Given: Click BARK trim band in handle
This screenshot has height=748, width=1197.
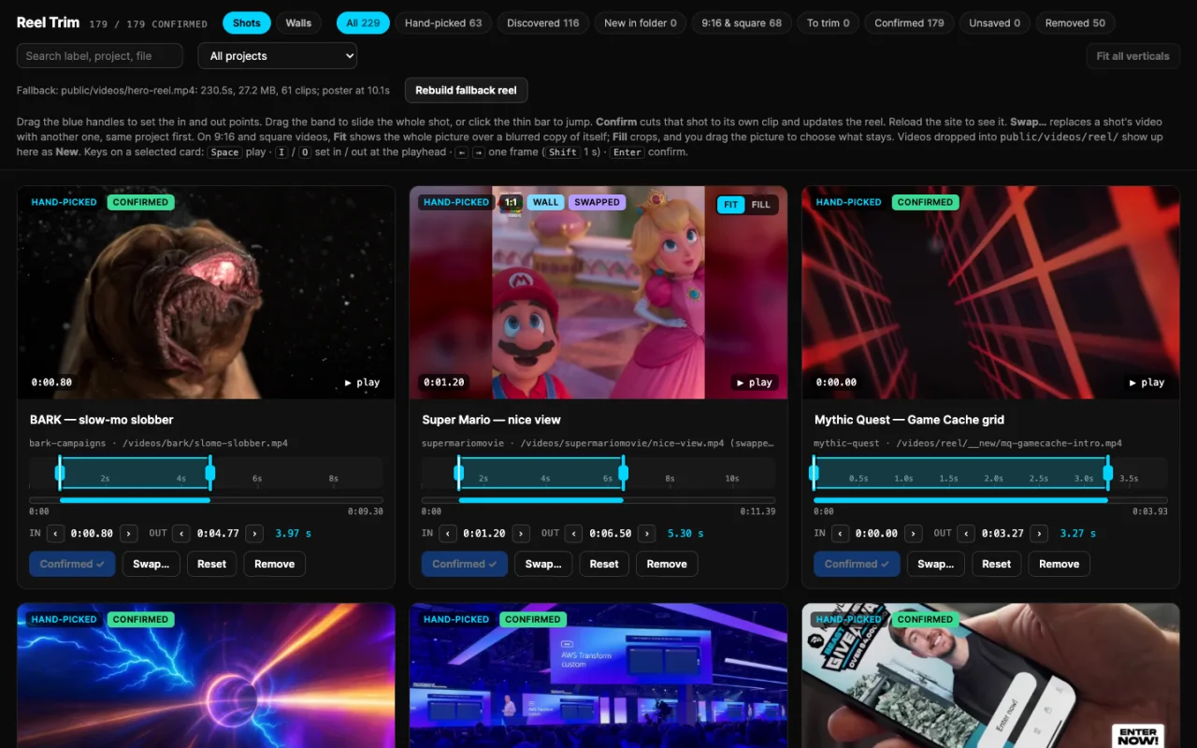Looking at the screenshot, I should (x=60, y=473).
